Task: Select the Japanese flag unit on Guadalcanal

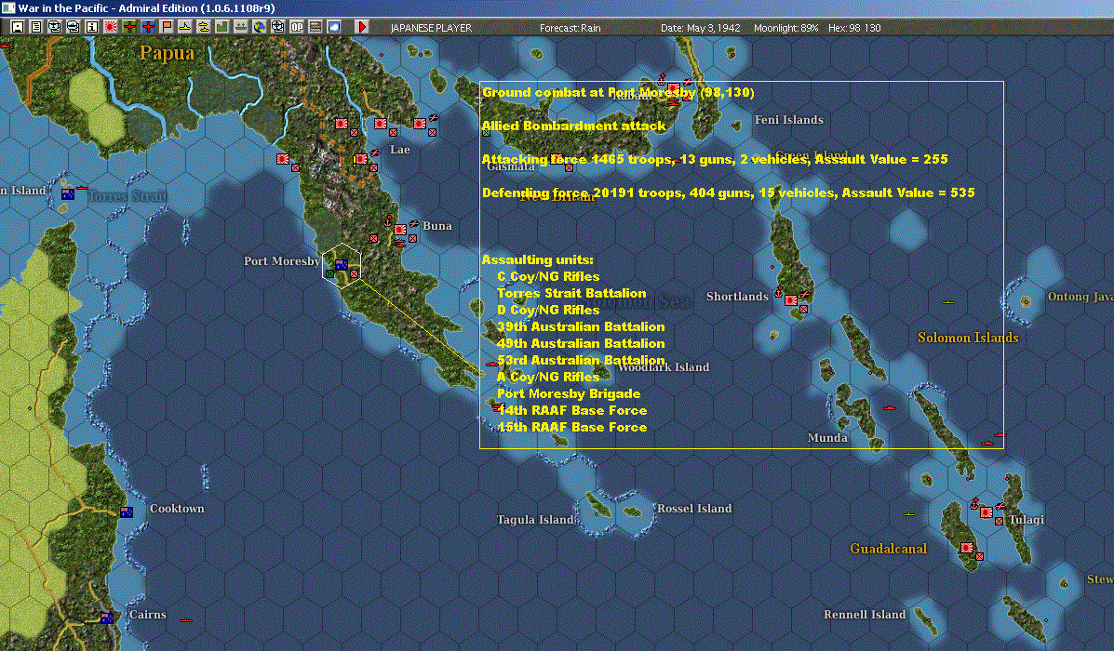Action: 967,548
